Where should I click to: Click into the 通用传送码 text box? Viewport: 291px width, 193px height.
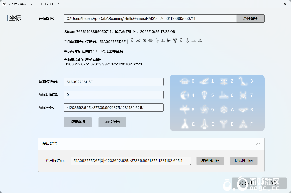[131, 161]
